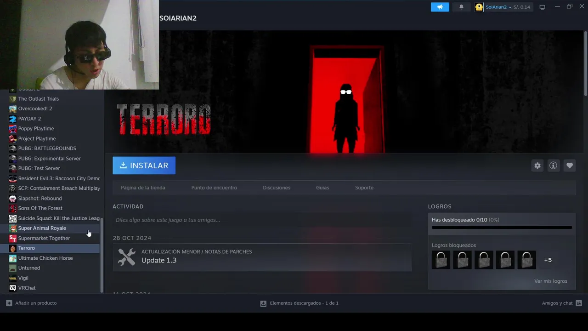The image size is (588, 331).
Task: Select Unturned in library
Action: (54, 268)
